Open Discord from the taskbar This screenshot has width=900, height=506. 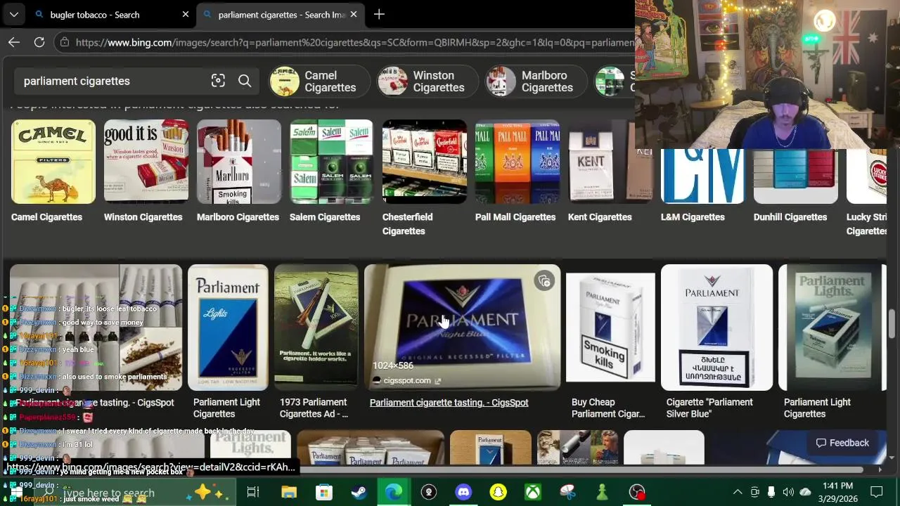(463, 492)
